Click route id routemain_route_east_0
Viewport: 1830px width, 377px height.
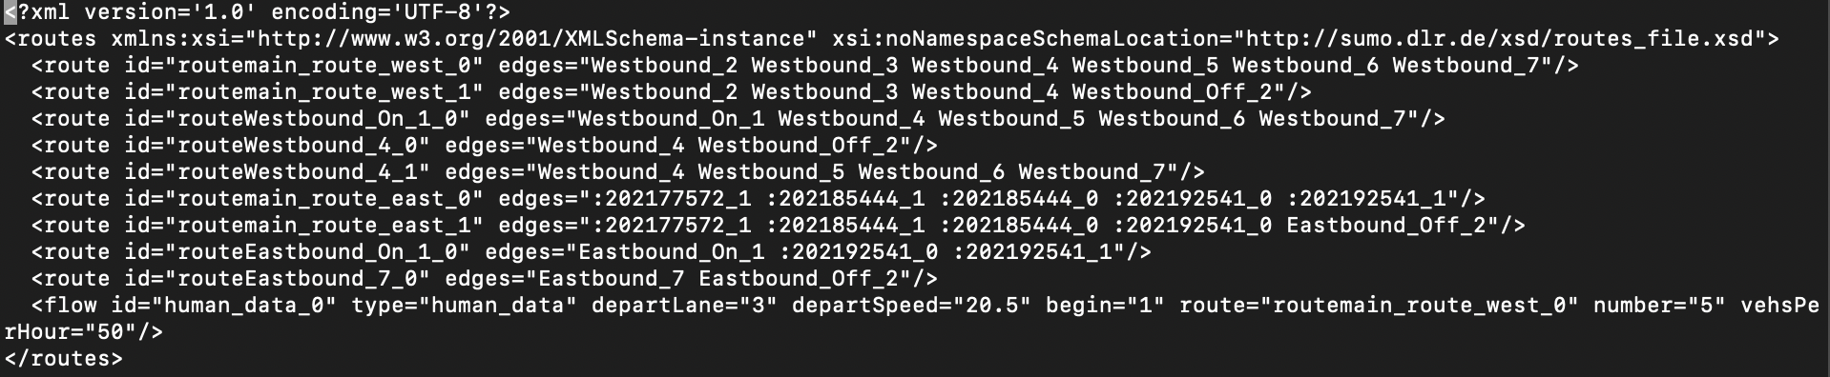(x=324, y=199)
